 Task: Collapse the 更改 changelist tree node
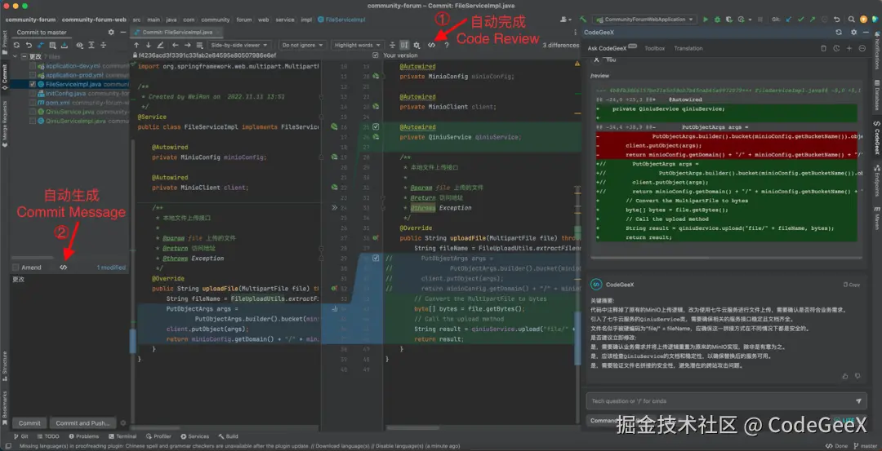[16, 57]
